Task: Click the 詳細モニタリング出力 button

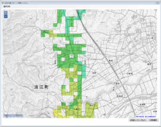Action: (x=138, y=120)
